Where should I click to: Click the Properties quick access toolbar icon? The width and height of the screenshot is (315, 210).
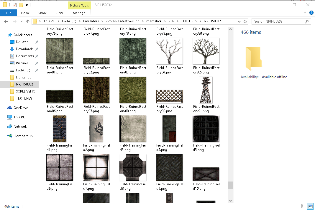tap(15, 5)
